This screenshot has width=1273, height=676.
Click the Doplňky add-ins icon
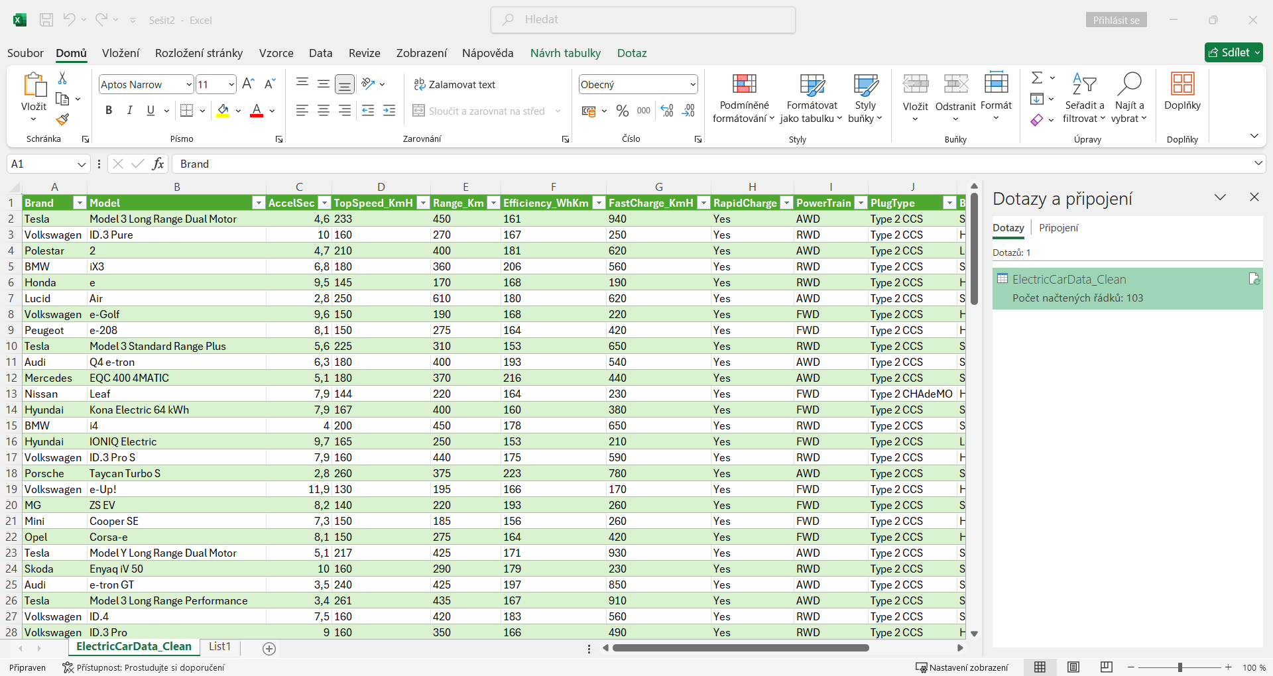(x=1182, y=91)
